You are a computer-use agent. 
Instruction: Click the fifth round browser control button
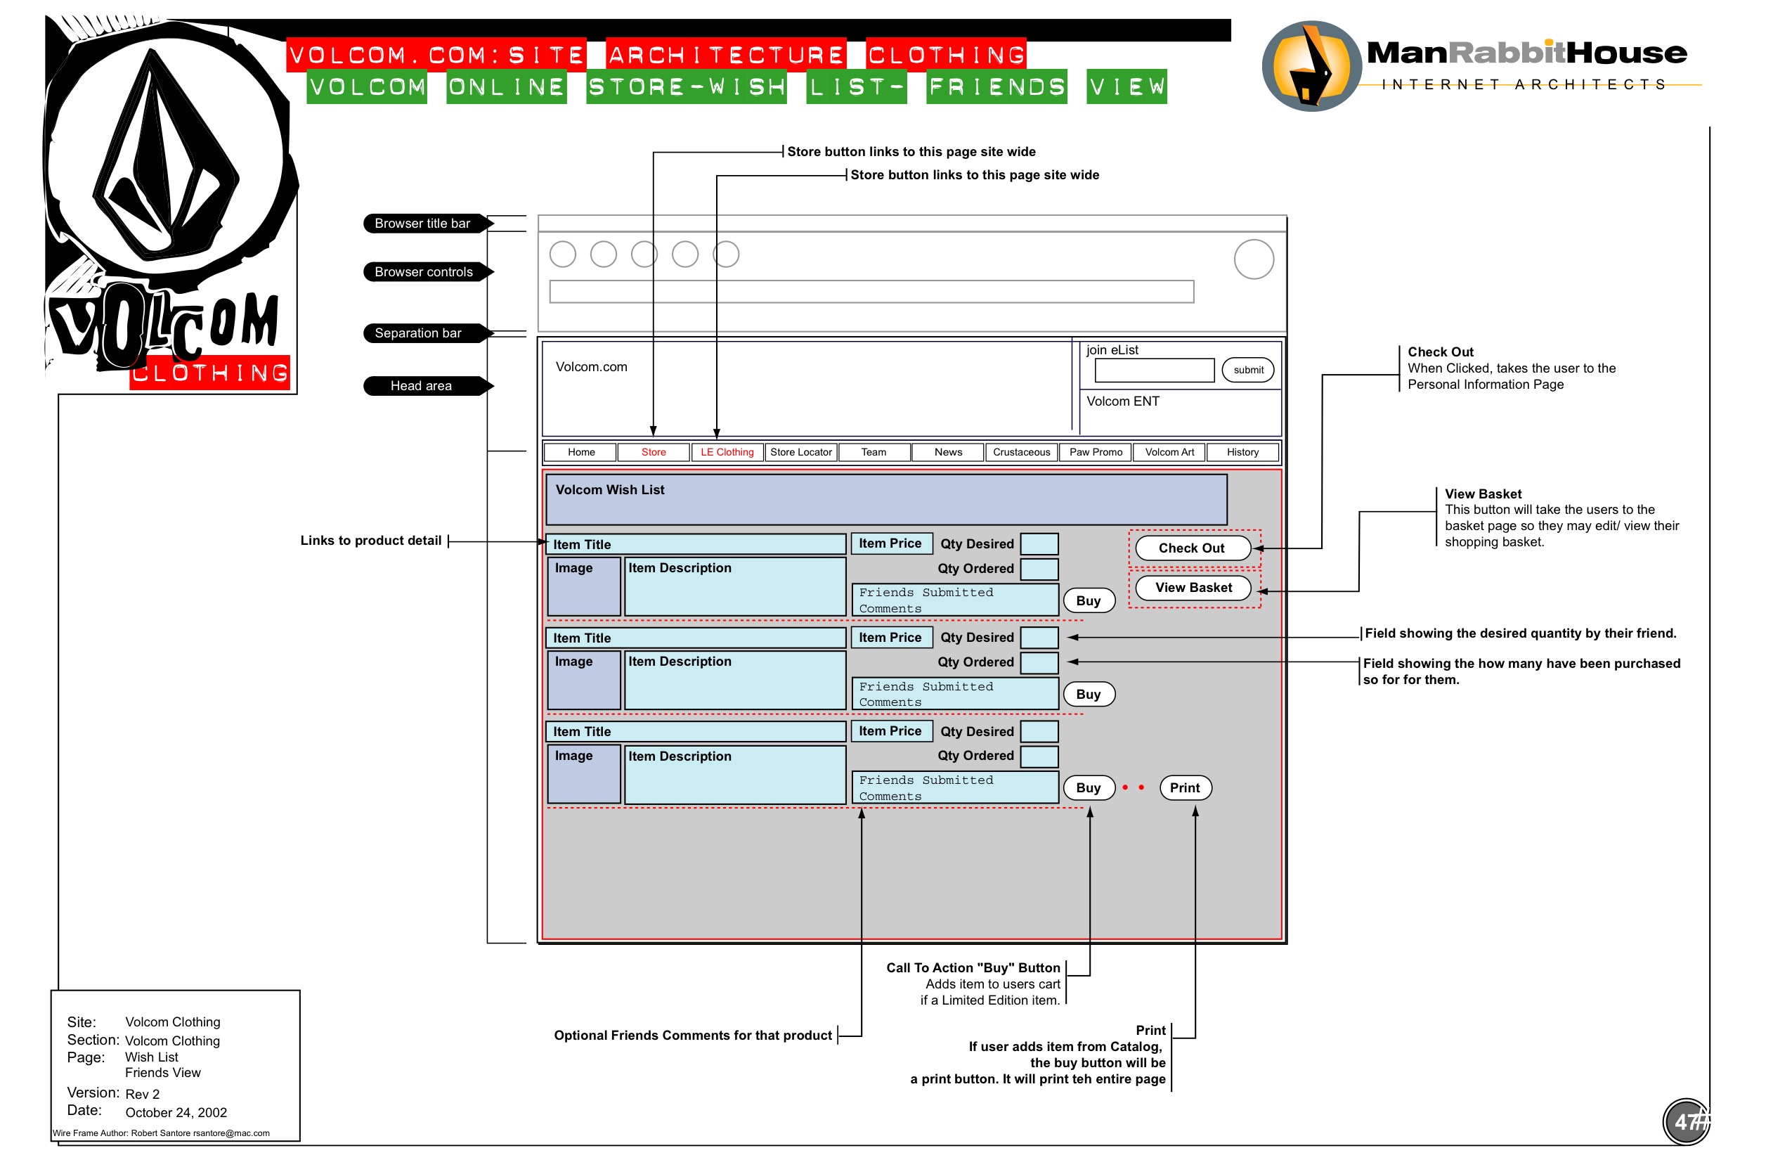tap(726, 254)
